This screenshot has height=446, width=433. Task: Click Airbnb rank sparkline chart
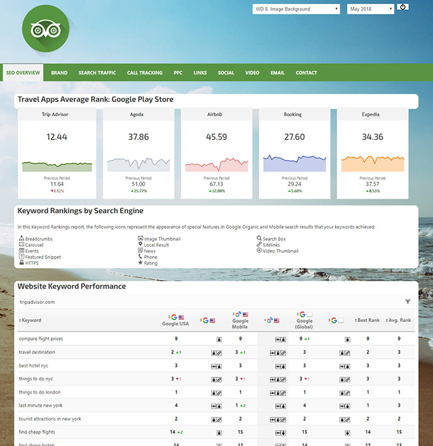(x=217, y=165)
